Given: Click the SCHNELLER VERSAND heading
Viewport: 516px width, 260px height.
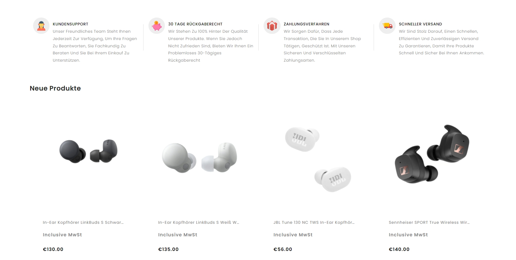Looking at the screenshot, I should [420, 24].
